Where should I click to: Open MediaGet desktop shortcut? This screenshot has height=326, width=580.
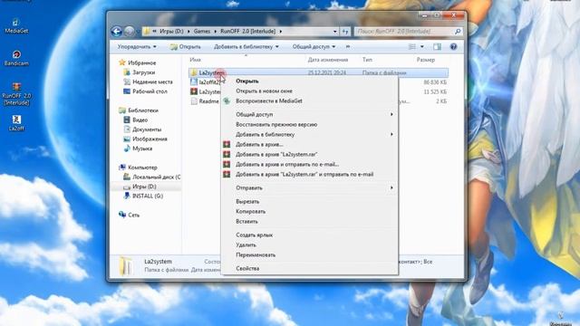click(x=16, y=26)
